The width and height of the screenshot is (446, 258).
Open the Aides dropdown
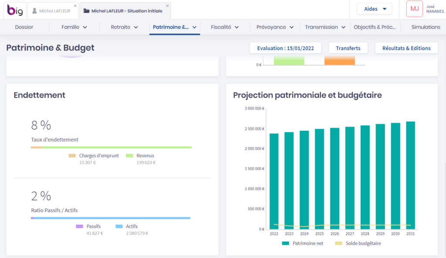tap(374, 9)
